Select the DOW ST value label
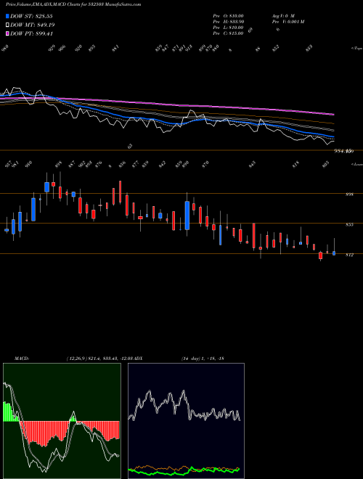Screen dimensions: 363x479 click(31, 16)
